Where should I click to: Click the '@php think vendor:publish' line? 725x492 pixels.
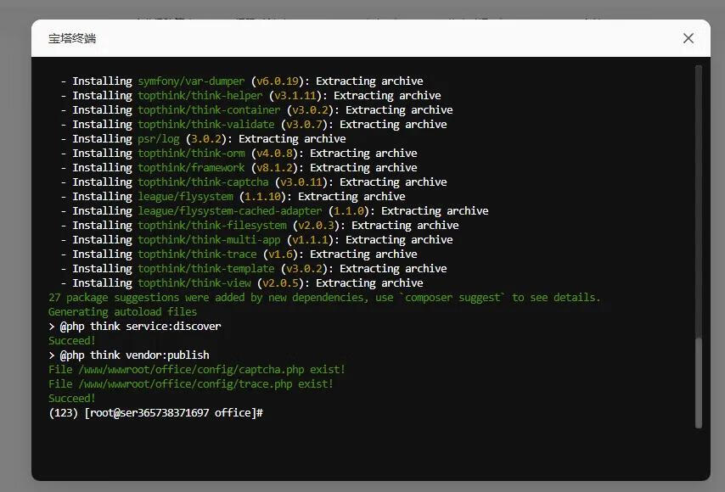[x=128, y=355]
